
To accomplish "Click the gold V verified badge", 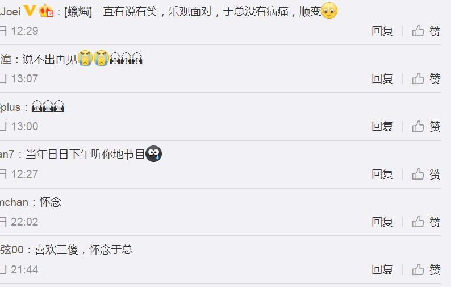I will coord(30,11).
